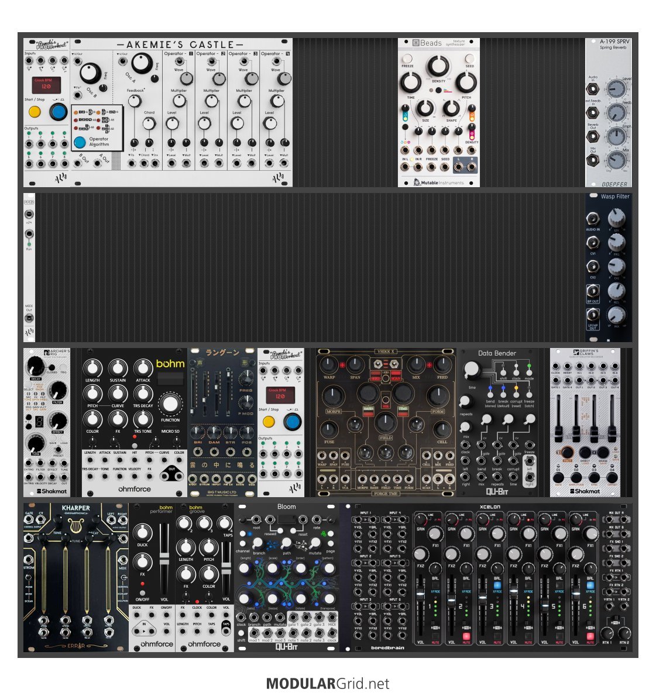The width and height of the screenshot is (656, 696).
Task: Click the Feedback knob on Akemie's Castle
Action: [135, 101]
